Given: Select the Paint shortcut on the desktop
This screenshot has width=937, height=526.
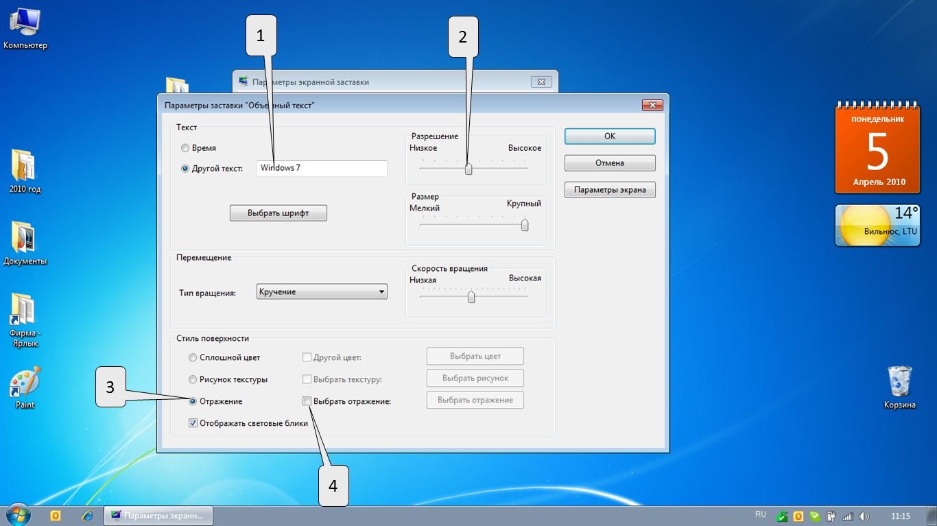Looking at the screenshot, I should [x=25, y=383].
